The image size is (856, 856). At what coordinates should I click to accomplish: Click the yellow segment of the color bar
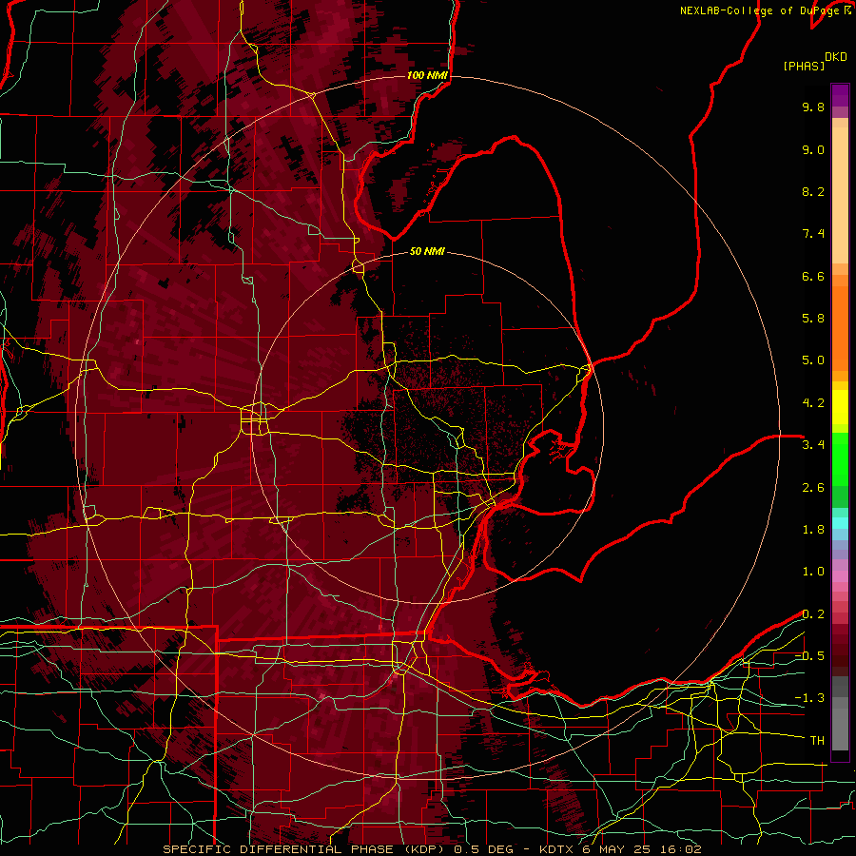pyautogui.click(x=840, y=407)
